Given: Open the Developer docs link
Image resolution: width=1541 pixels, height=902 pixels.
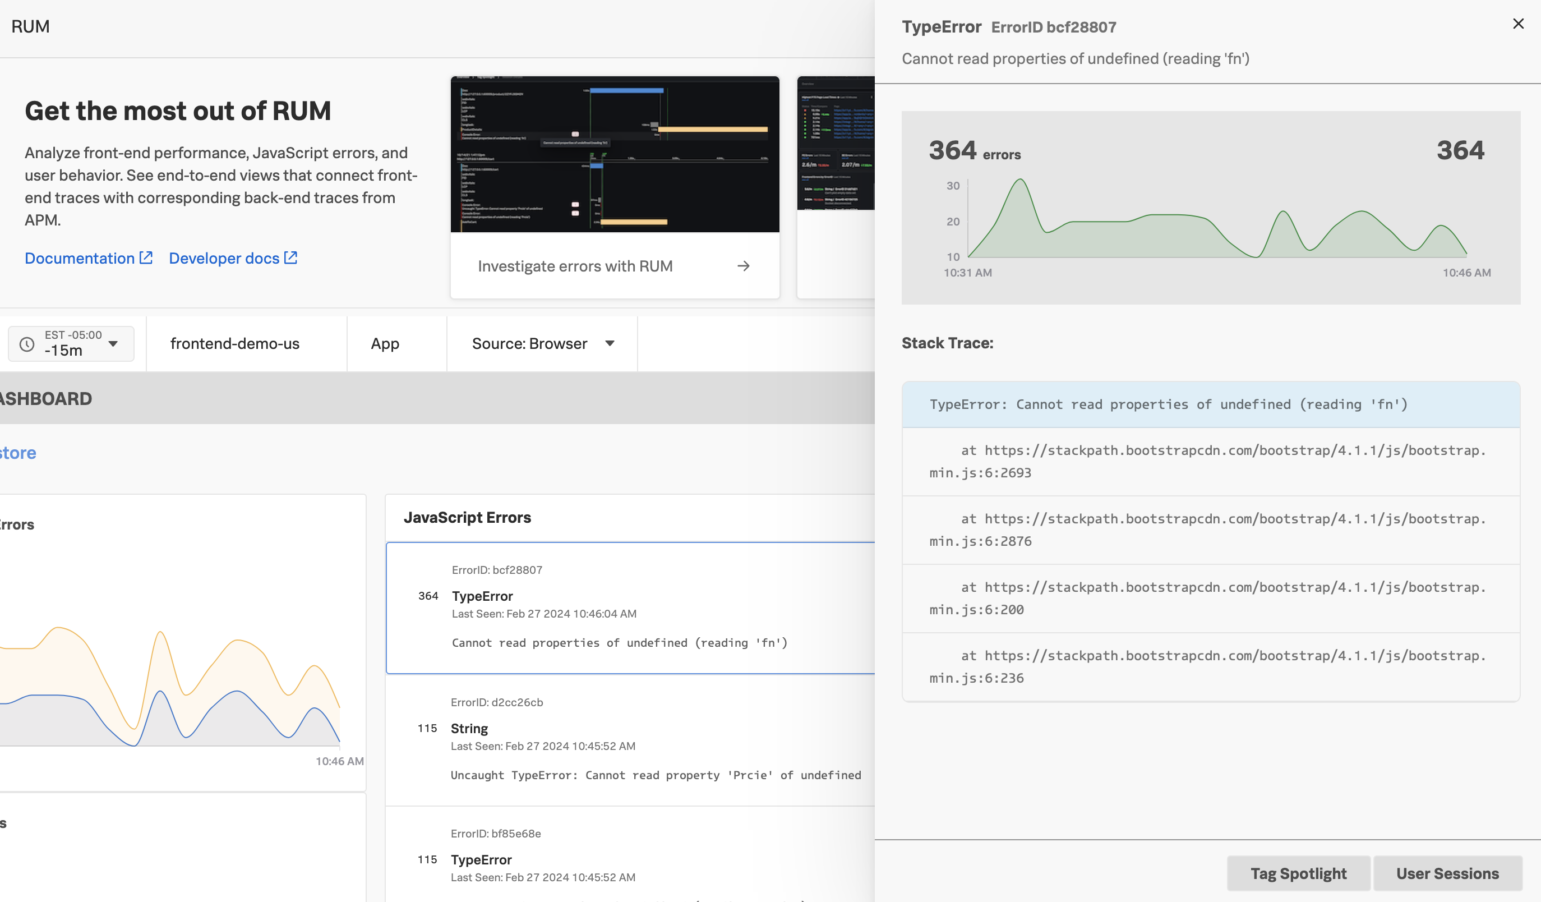Looking at the screenshot, I should click(x=224, y=258).
